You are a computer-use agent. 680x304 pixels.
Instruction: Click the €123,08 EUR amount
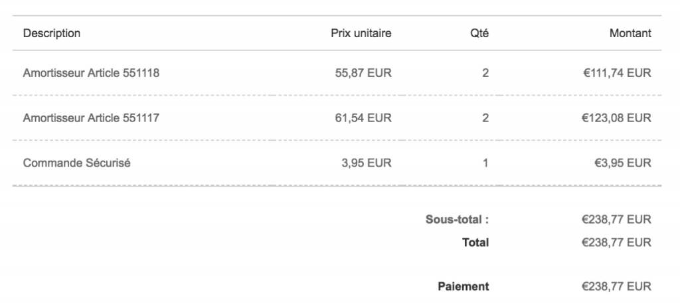[x=616, y=118]
